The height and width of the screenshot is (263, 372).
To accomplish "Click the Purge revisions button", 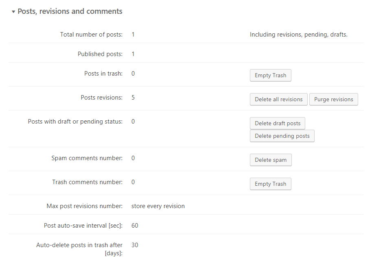I will (333, 99).
